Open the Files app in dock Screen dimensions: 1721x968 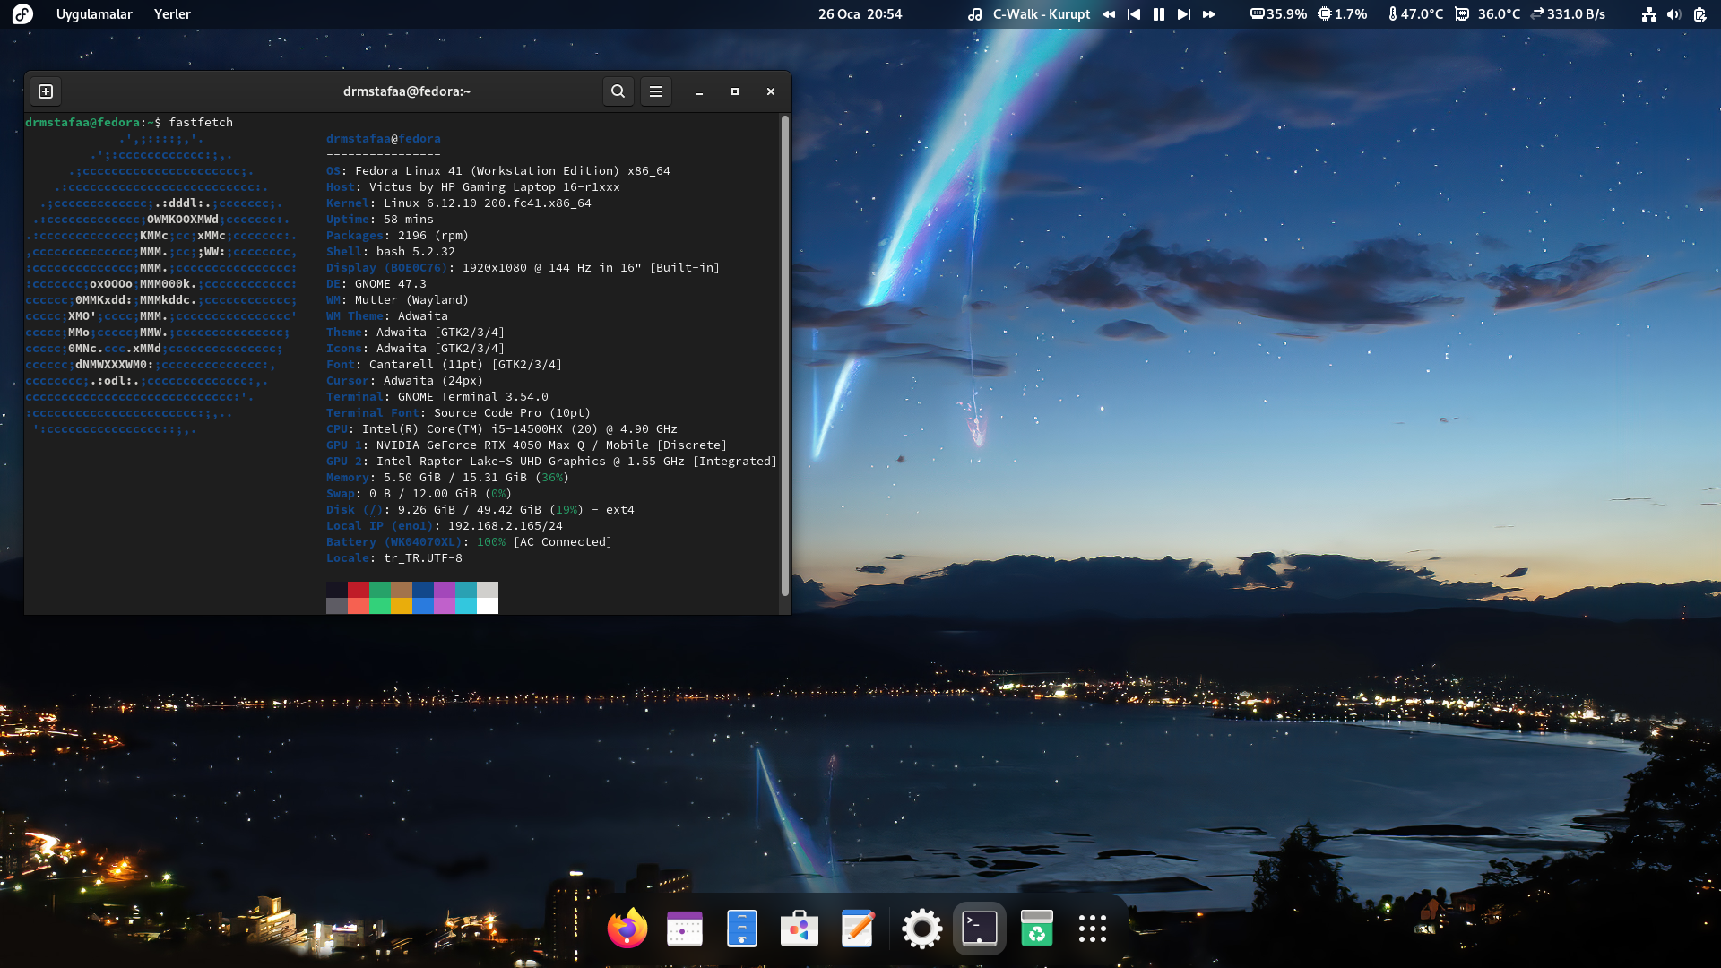pos(742,929)
